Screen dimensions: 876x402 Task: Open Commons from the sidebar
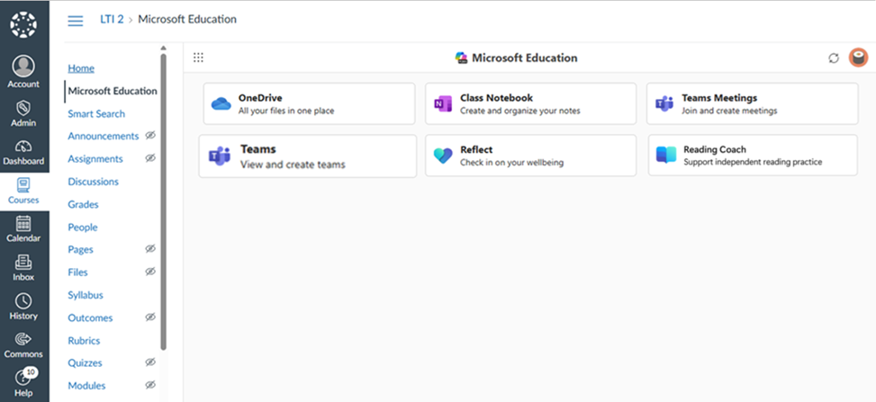point(23,345)
